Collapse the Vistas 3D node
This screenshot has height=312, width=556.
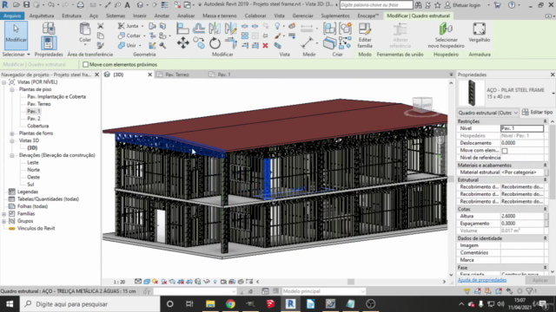11,140
